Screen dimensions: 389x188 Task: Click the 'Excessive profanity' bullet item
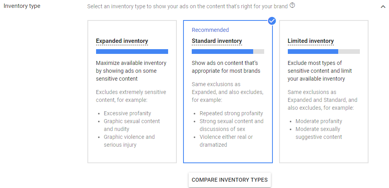[x=127, y=113]
